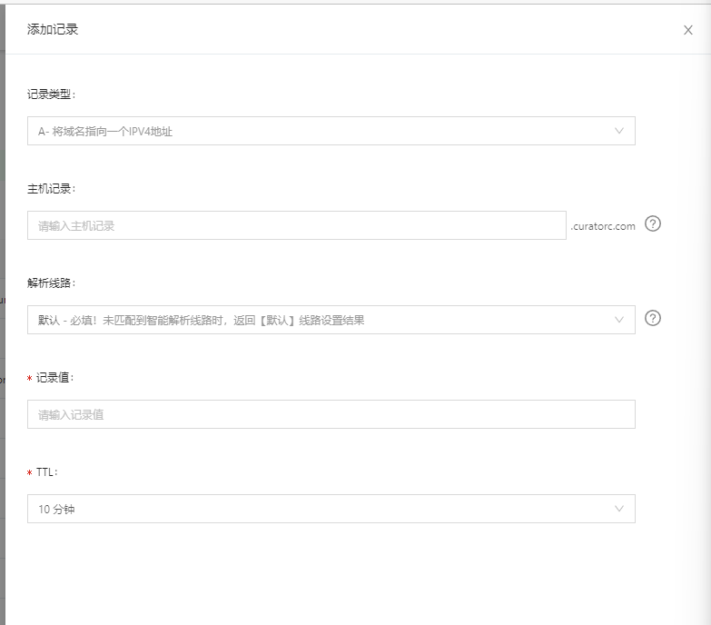Click the 记录类型 field label
The height and width of the screenshot is (625, 711).
click(52, 94)
